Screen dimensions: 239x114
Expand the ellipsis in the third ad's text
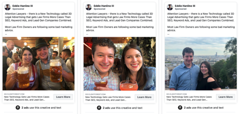click(168, 34)
